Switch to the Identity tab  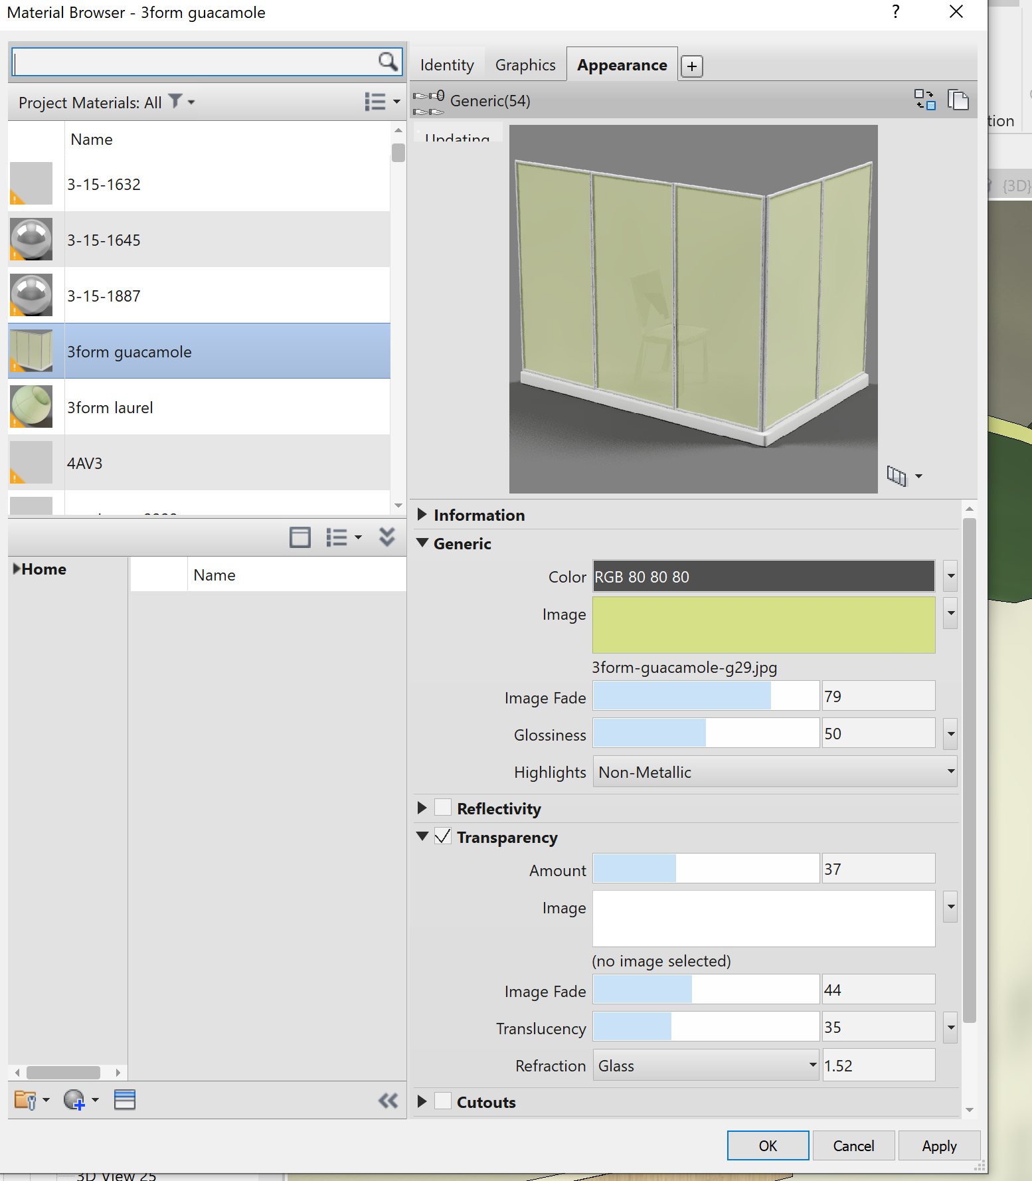click(x=447, y=65)
